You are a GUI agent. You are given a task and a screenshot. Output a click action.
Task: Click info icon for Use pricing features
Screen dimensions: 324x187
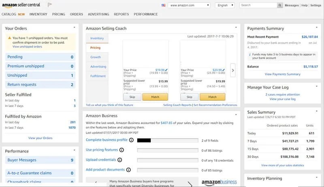click(x=122, y=150)
